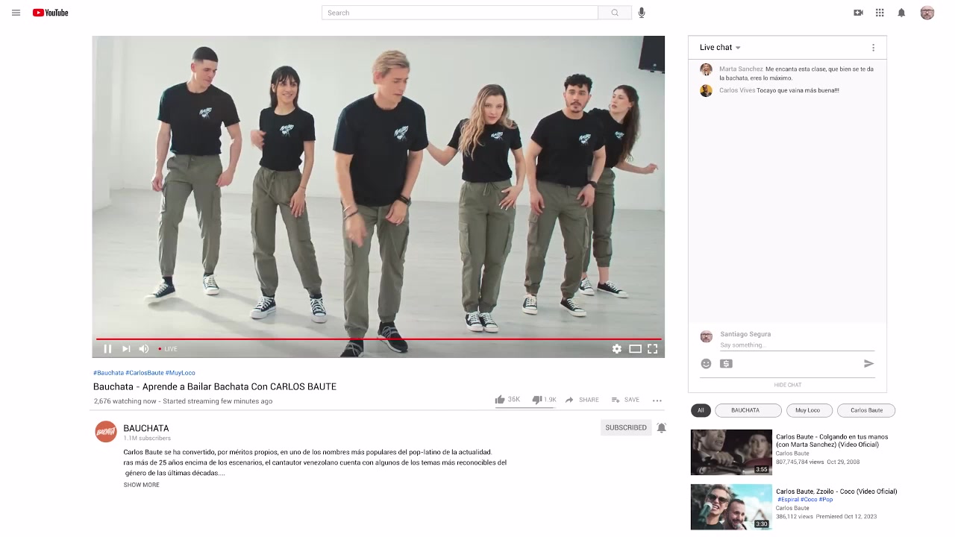This screenshot has width=955, height=537.
Task: Open the BAUCHATA channel name link
Action: [146, 428]
